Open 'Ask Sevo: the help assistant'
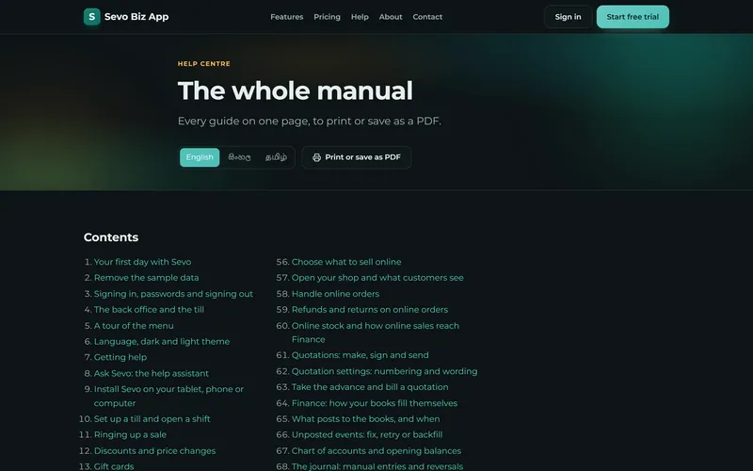Image resolution: width=753 pixels, height=471 pixels. click(152, 373)
